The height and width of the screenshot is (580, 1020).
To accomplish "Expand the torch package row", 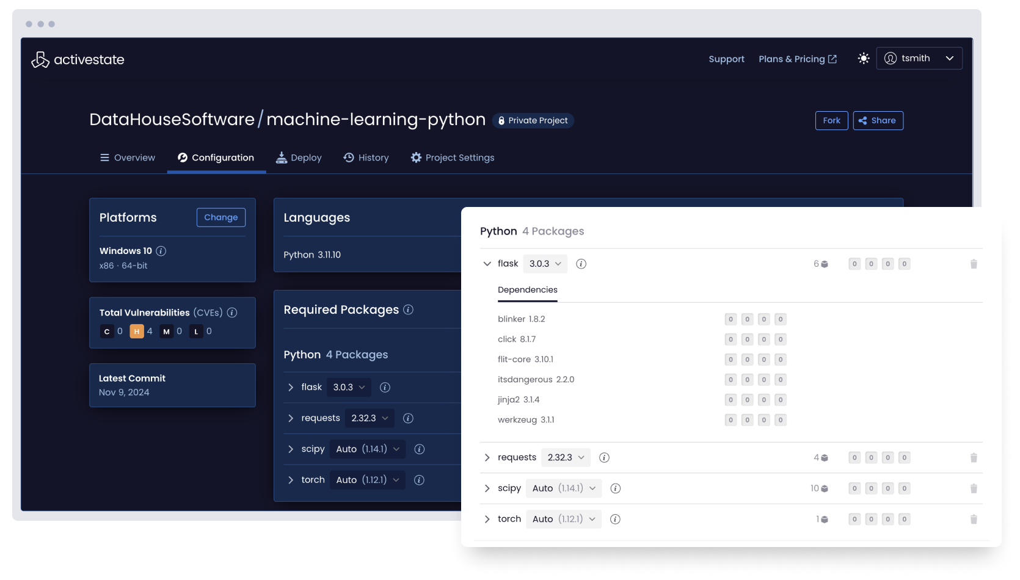I will [x=487, y=519].
